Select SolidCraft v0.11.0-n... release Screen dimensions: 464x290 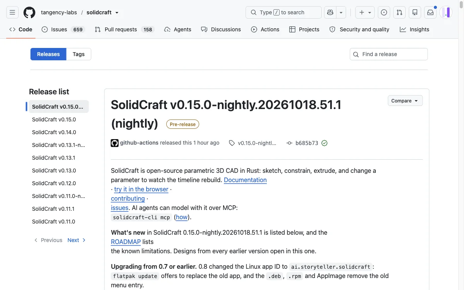pyautogui.click(x=58, y=196)
